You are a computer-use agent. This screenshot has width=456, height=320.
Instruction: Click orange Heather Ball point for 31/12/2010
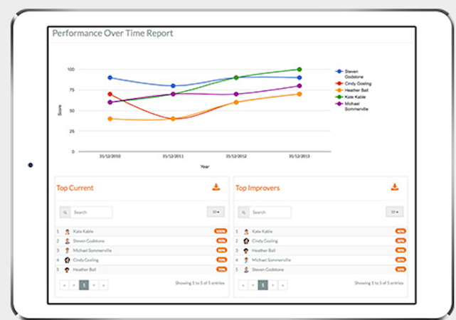(x=110, y=119)
